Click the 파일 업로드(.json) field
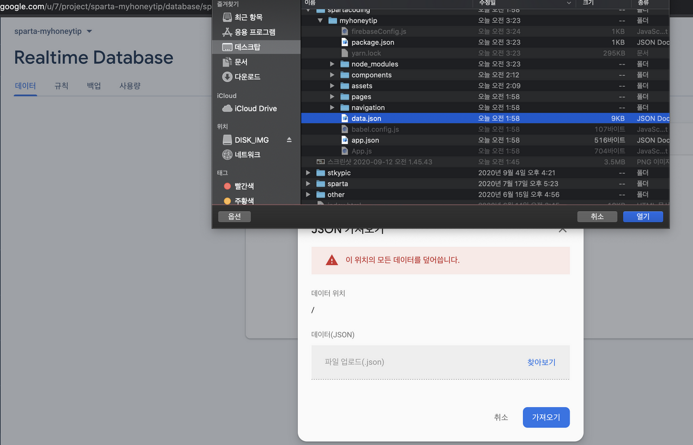This screenshot has height=445, width=693. 440,362
